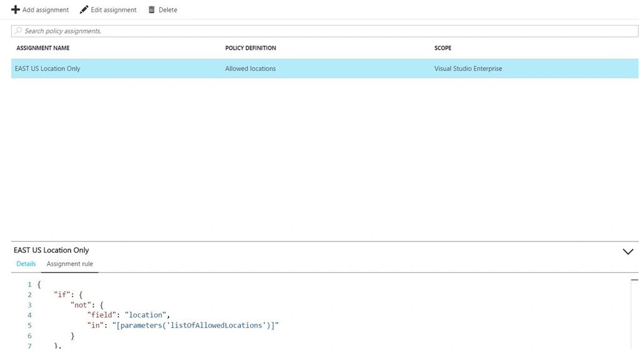Viewport: 639px width, 355px height.
Task: Click line number 2 in the JSON editor
Action: (x=29, y=295)
